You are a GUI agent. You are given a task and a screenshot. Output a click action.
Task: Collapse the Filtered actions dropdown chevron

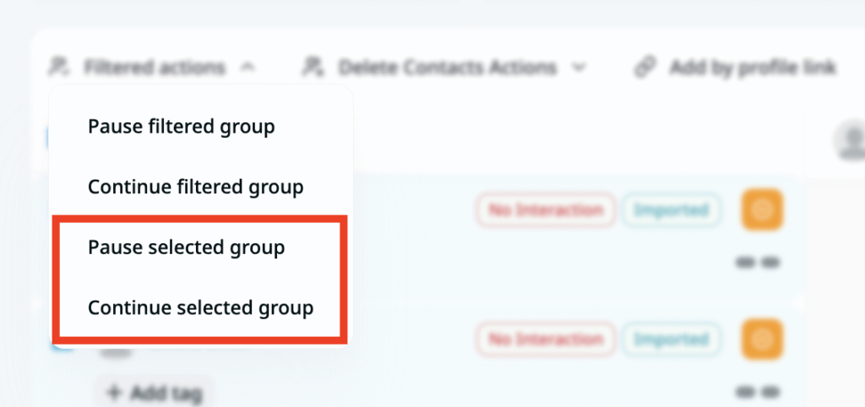click(246, 67)
